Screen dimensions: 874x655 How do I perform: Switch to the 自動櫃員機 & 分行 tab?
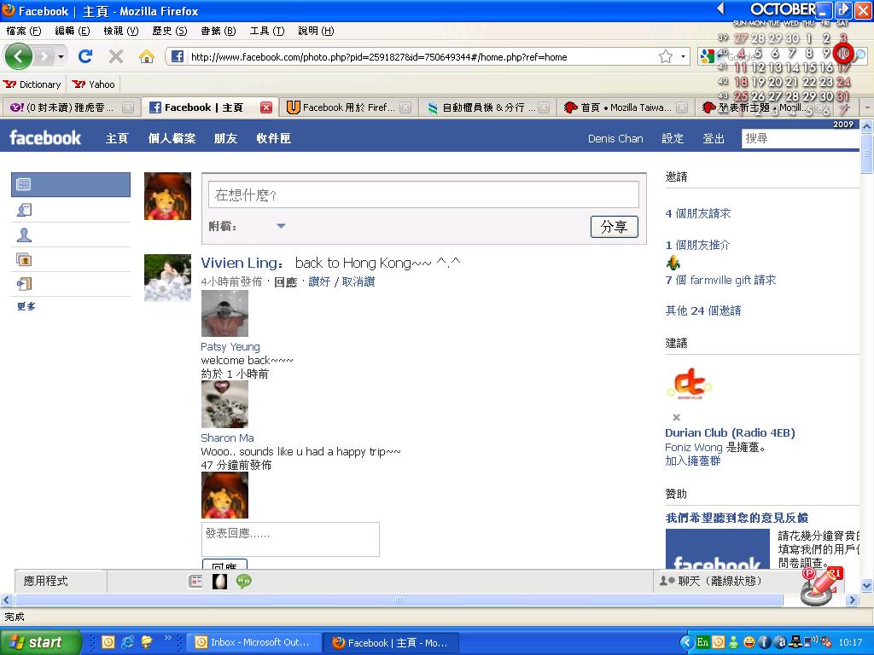(x=487, y=107)
